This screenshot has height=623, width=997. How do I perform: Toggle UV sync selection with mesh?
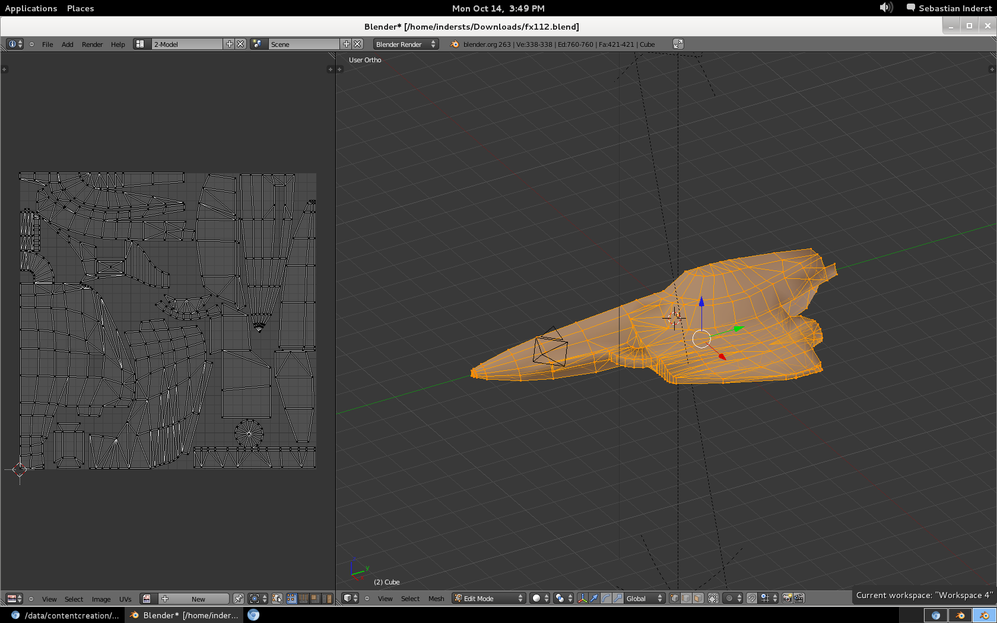coord(277,599)
